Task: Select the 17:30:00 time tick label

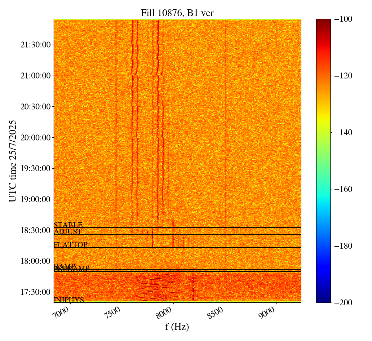Action: coord(35,292)
